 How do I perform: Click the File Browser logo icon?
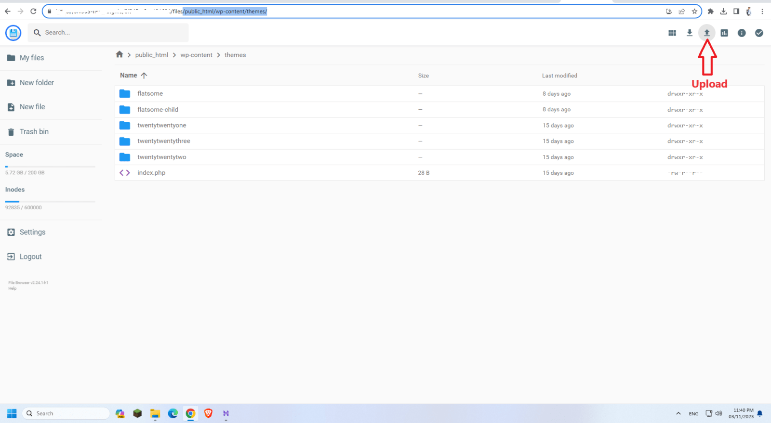tap(13, 33)
